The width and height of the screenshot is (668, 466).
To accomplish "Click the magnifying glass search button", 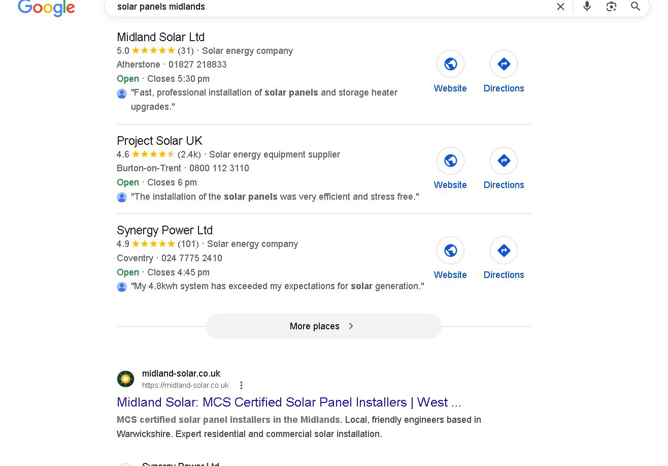I will coord(636,7).
